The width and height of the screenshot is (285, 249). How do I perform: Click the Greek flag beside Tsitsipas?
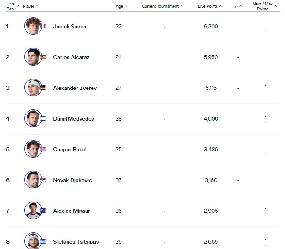[43, 241]
